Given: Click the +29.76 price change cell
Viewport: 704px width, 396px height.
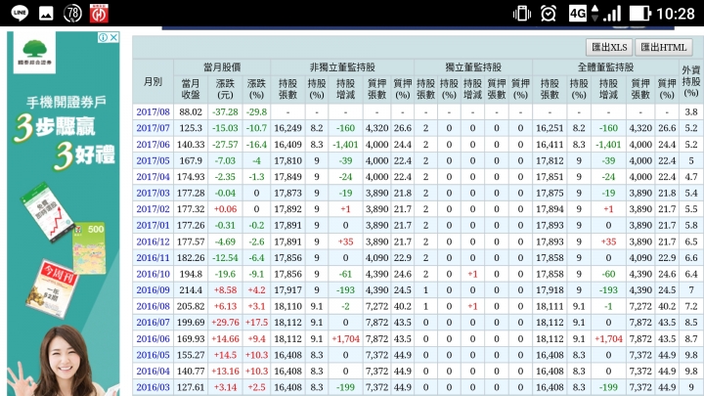Looking at the screenshot, I should 225,323.
